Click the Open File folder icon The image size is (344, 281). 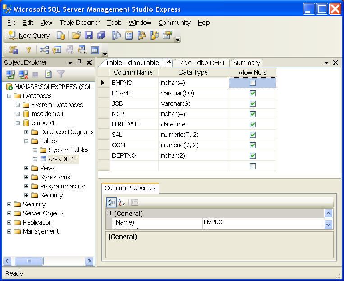76,35
